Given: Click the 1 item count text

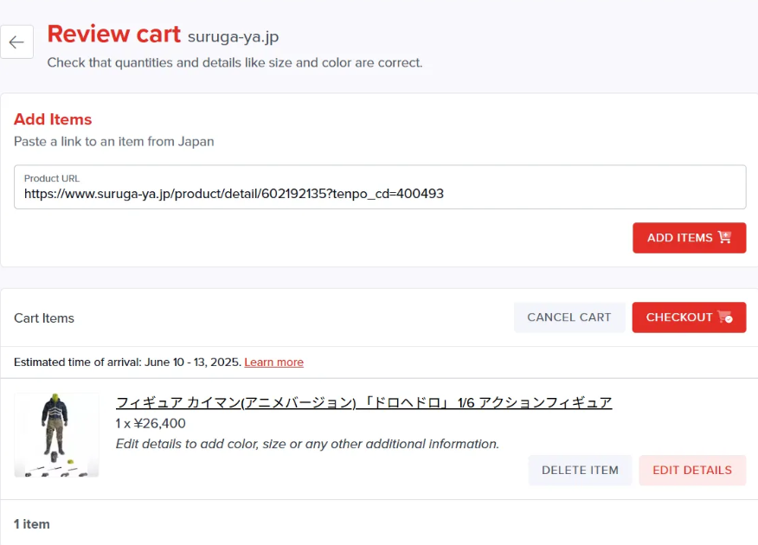Looking at the screenshot, I should coord(31,523).
